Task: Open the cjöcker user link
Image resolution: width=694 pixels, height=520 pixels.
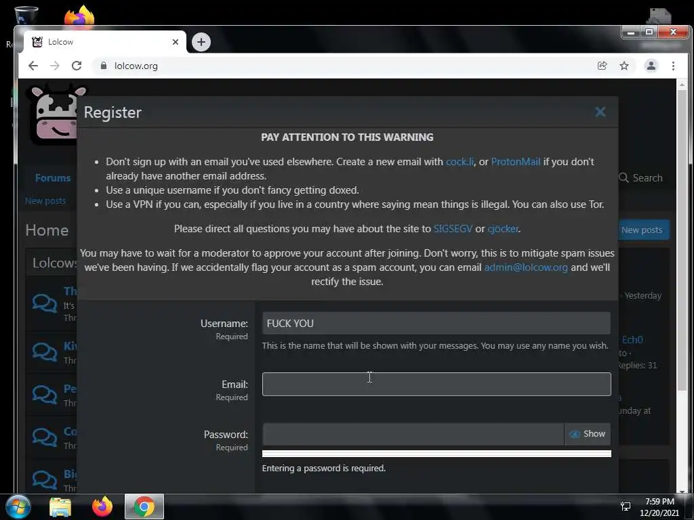Action: pos(503,229)
